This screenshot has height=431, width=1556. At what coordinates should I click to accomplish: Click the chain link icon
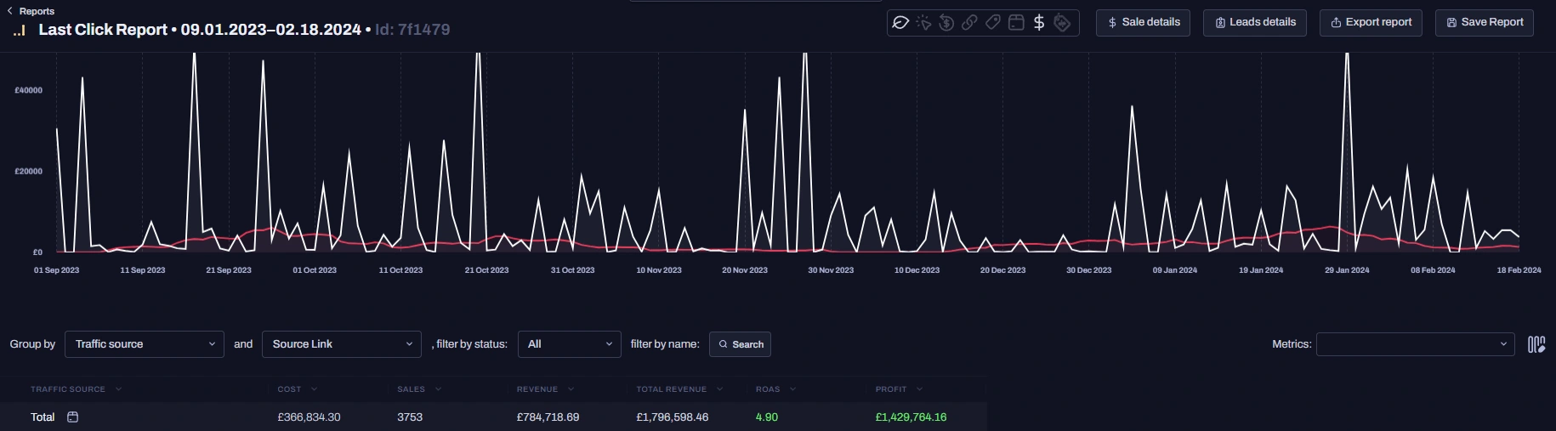click(x=969, y=23)
